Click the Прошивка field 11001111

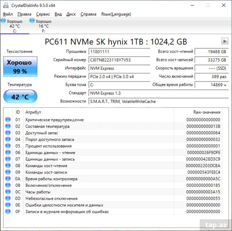click(119, 52)
